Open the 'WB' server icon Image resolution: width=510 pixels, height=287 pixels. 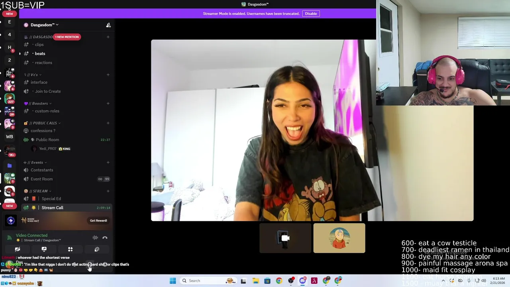(10, 137)
